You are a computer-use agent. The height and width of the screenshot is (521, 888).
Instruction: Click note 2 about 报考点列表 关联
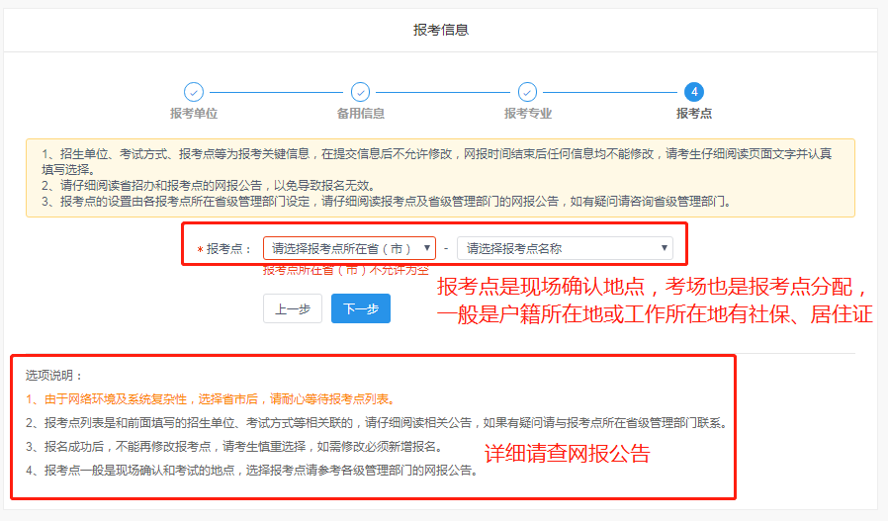tap(377, 423)
